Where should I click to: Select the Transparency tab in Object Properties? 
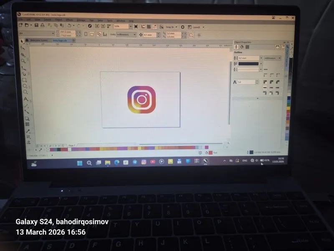[x=247, y=47]
